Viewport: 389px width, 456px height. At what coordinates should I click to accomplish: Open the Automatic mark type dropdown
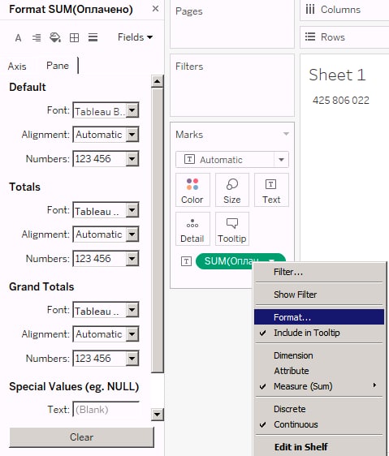tap(232, 159)
